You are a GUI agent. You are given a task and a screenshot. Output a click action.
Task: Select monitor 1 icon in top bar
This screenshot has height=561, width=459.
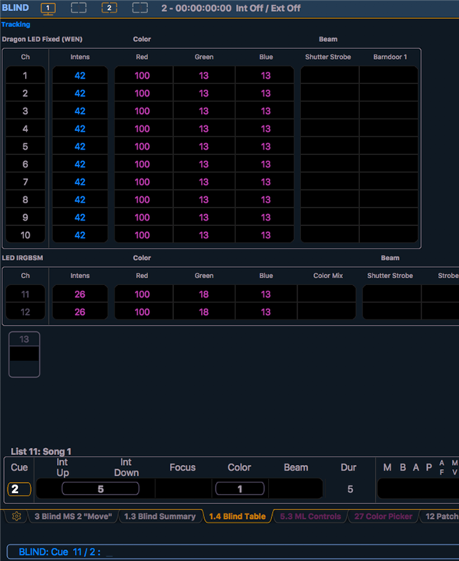[48, 9]
